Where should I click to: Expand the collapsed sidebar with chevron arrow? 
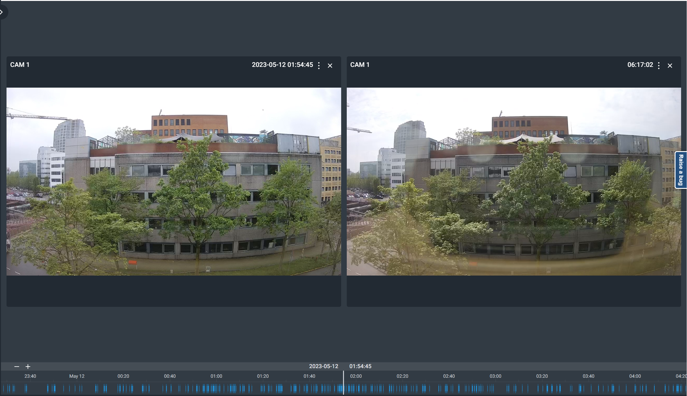click(x=2, y=12)
